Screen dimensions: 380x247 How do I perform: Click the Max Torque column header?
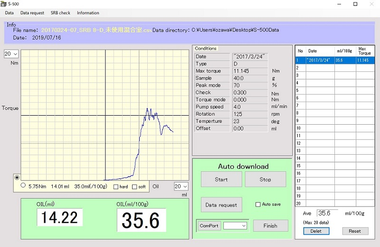click(x=365, y=51)
